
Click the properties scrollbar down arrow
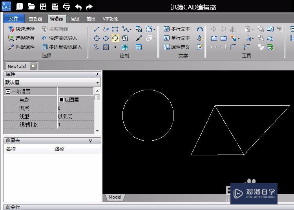point(97,131)
